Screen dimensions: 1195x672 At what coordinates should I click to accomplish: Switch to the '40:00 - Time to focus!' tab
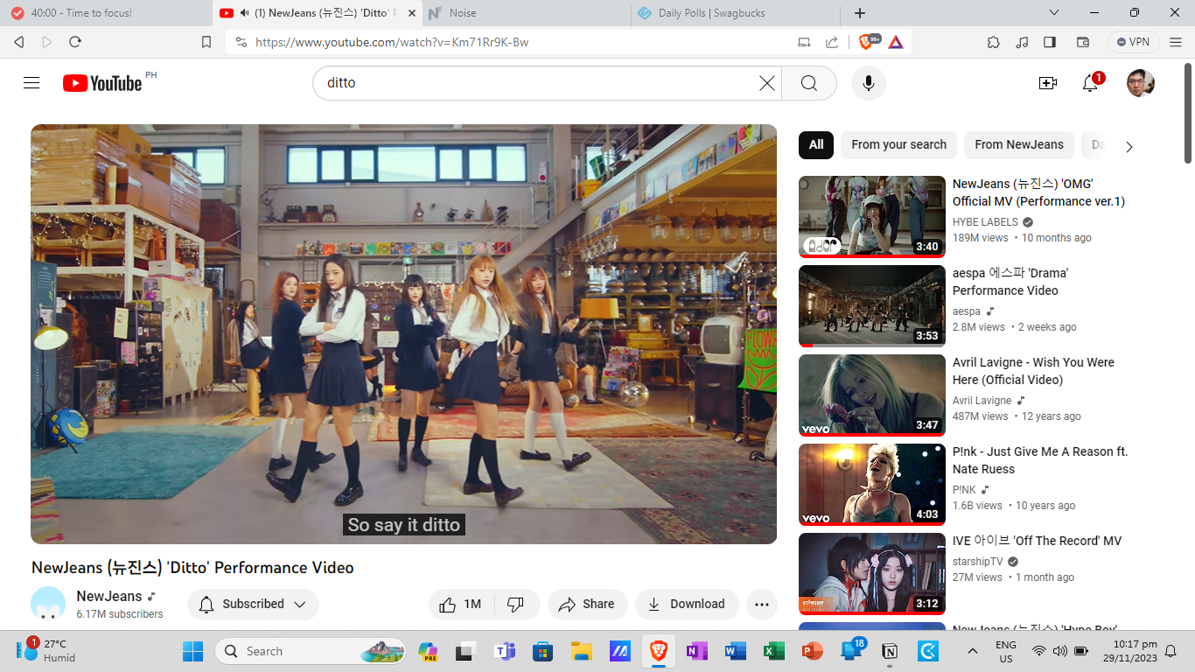[x=107, y=13]
